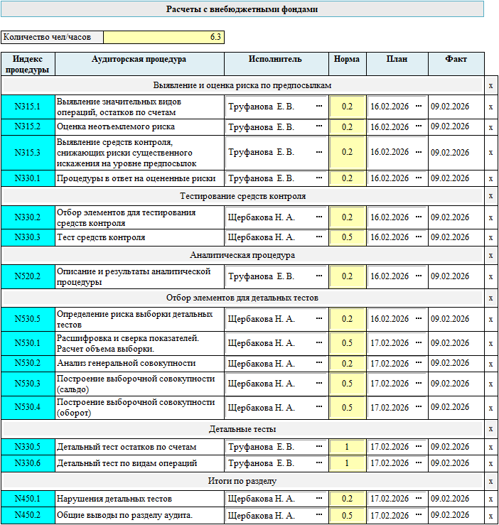Viewport: 499px width, 525px height.
Task: Select the Исполнитель column header
Action: click(x=275, y=60)
